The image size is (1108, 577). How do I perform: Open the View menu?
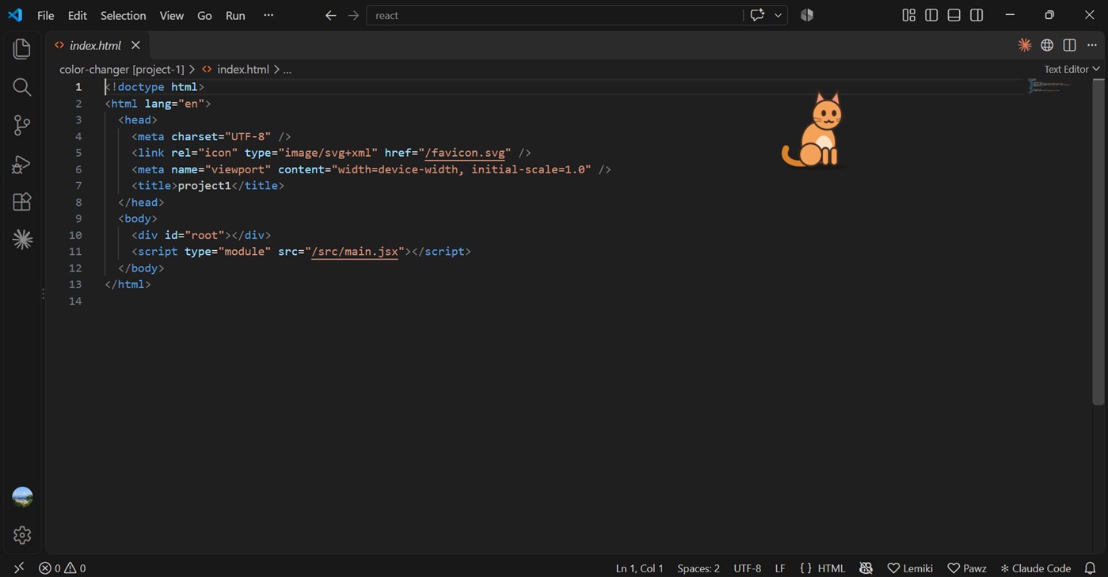[171, 15]
